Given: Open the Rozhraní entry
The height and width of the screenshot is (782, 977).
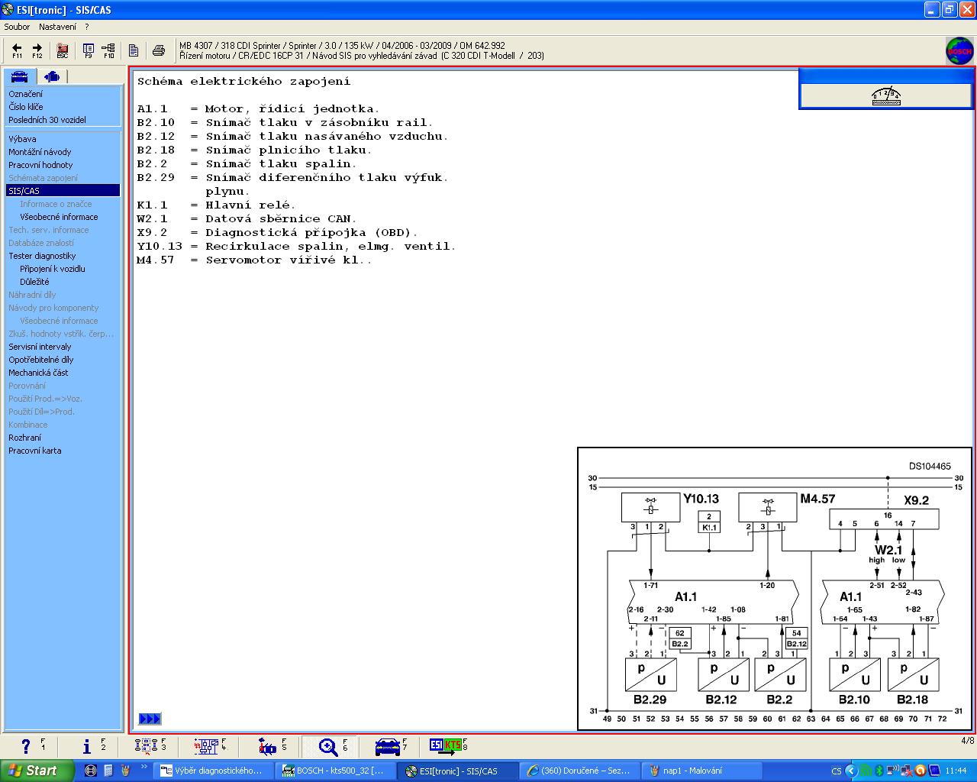Looking at the screenshot, I should pos(25,438).
